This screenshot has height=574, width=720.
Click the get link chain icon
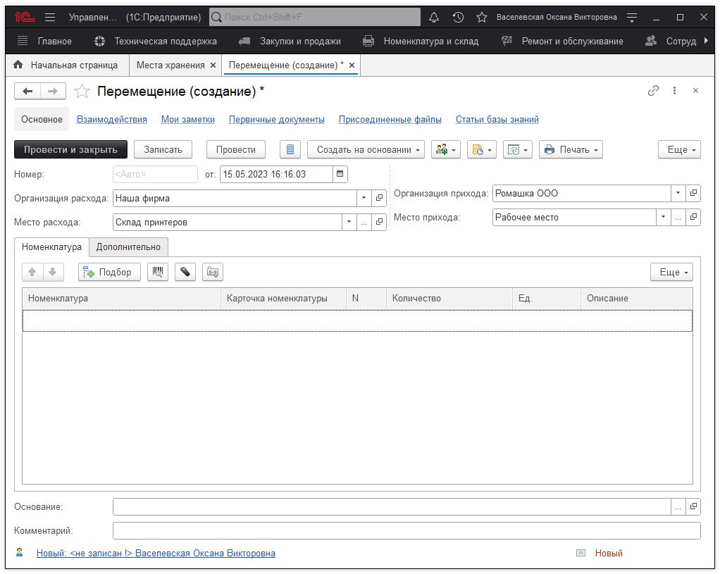653,91
